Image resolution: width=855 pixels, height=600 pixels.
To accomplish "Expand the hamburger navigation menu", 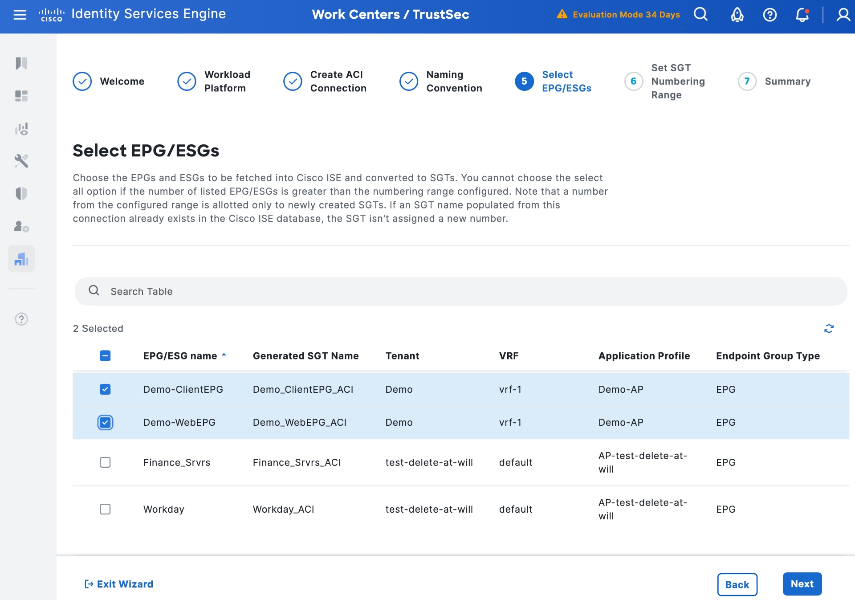I will click(x=20, y=14).
